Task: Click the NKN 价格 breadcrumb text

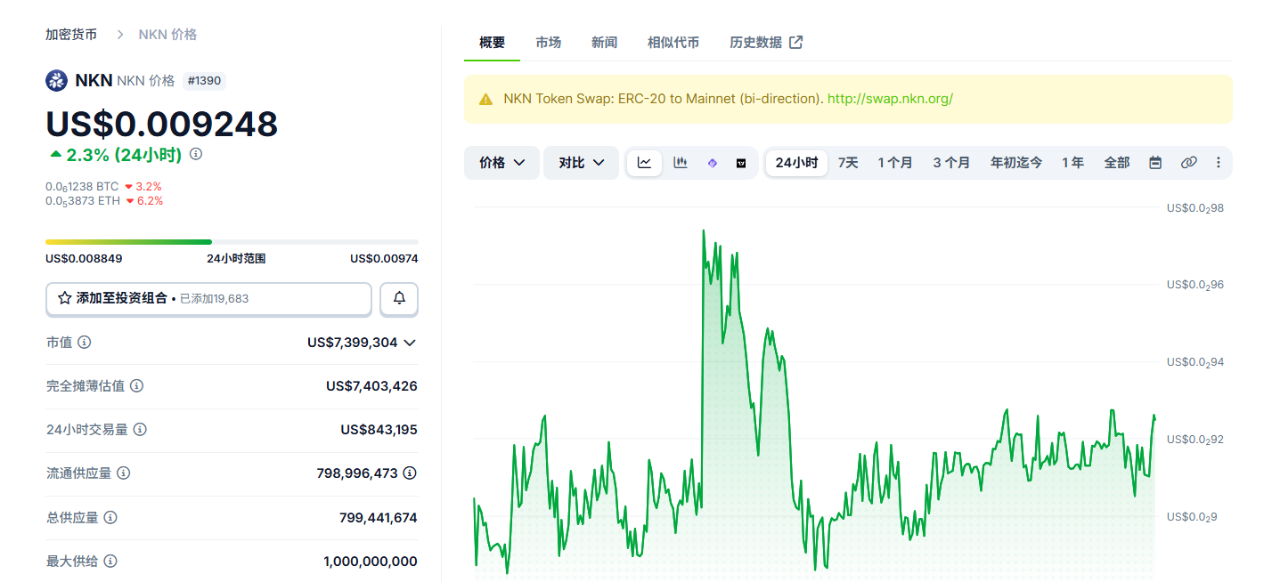Action: point(167,35)
